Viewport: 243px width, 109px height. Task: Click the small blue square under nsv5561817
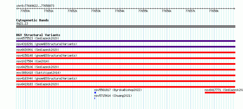point(95,93)
